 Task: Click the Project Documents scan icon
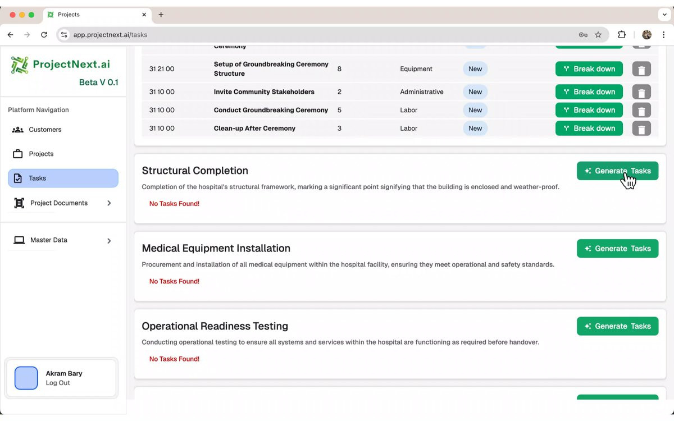click(x=19, y=203)
